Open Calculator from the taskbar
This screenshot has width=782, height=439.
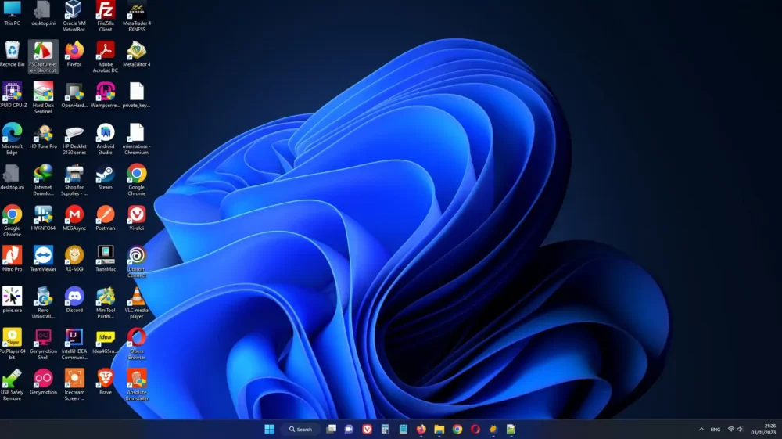385,429
